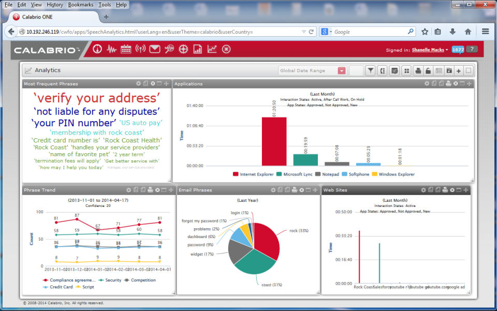This screenshot has width=497, height=311.
Task: Click the speech bubble icon in Analytics toolbar
Action: pos(394,70)
